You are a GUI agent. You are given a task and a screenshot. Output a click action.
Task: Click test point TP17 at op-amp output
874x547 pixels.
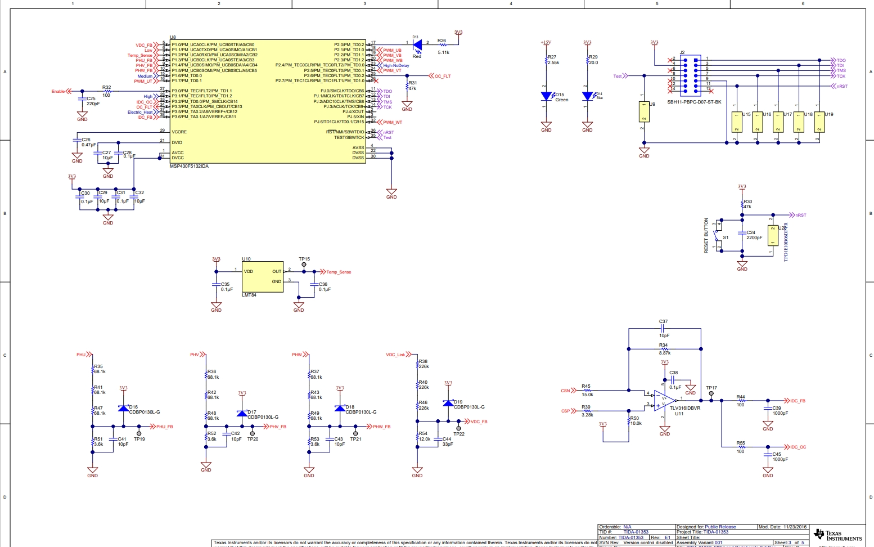(x=711, y=393)
